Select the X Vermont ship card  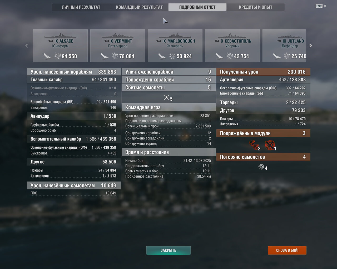(118, 46)
